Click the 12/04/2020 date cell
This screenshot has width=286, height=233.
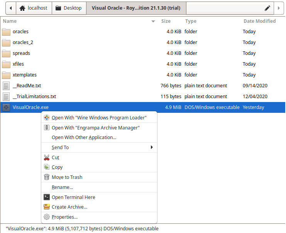click(x=255, y=97)
